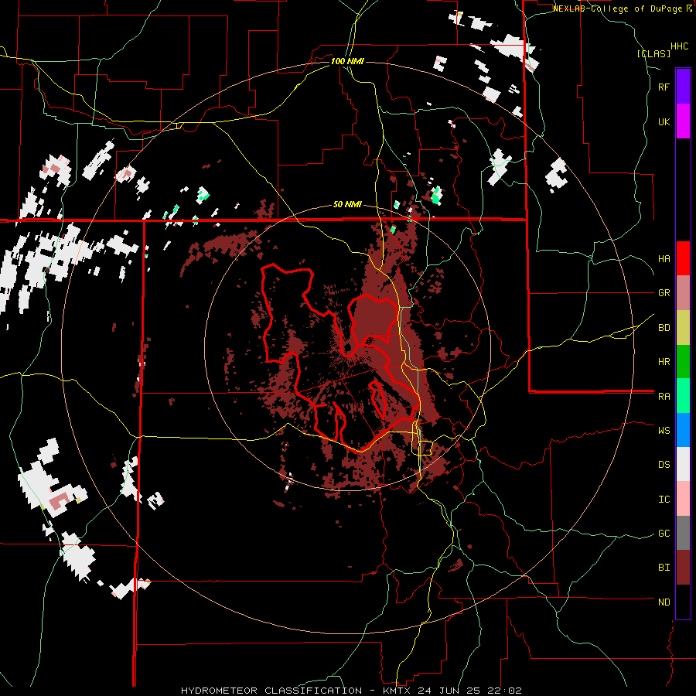Click the HR legend label
The width and height of the screenshot is (696, 696).
(x=664, y=362)
